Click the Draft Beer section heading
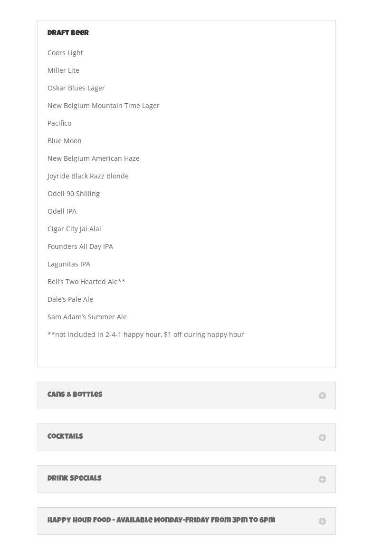This screenshot has height=542, width=373. point(68,33)
